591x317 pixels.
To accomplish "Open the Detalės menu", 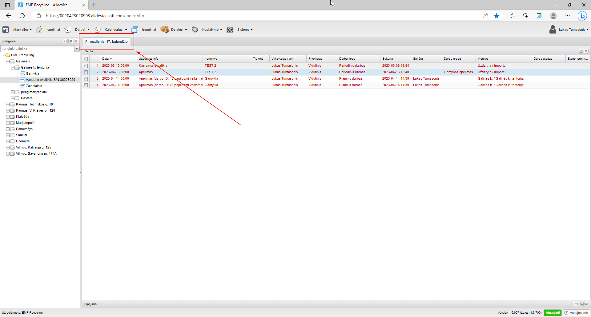I will [x=179, y=30].
